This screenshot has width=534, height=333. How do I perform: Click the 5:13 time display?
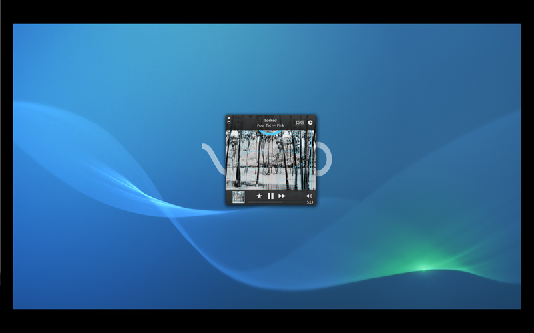(310, 202)
